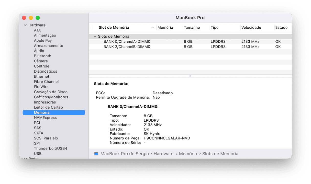Select ATA in the sidebar
Screen dimensions: 311x184
(x=37, y=30)
